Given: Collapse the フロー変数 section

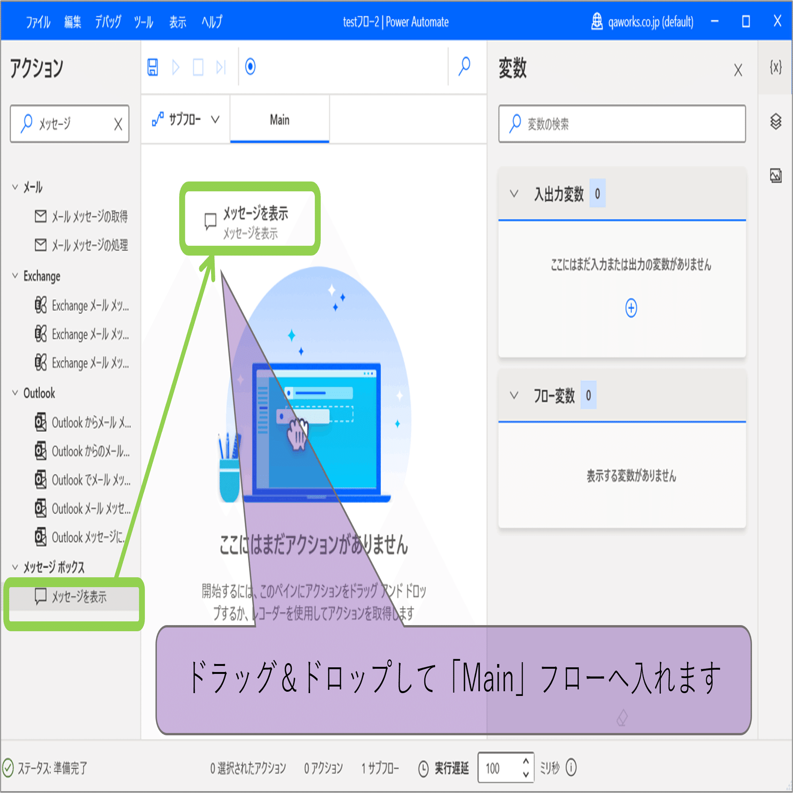Looking at the screenshot, I should click(514, 395).
